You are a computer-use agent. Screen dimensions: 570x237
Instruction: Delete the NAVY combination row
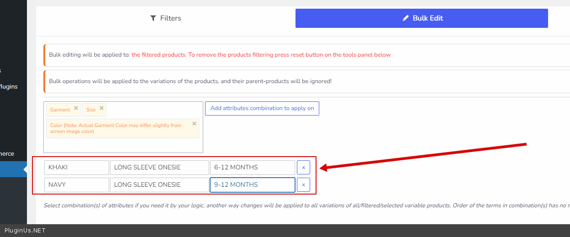click(x=303, y=185)
